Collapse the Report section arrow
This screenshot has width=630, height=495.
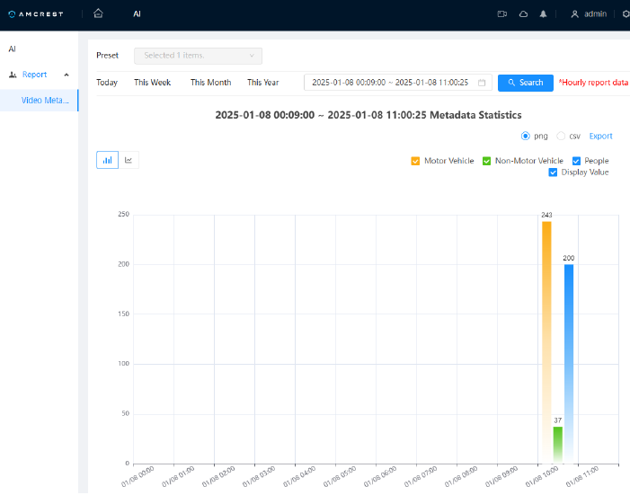pos(67,75)
